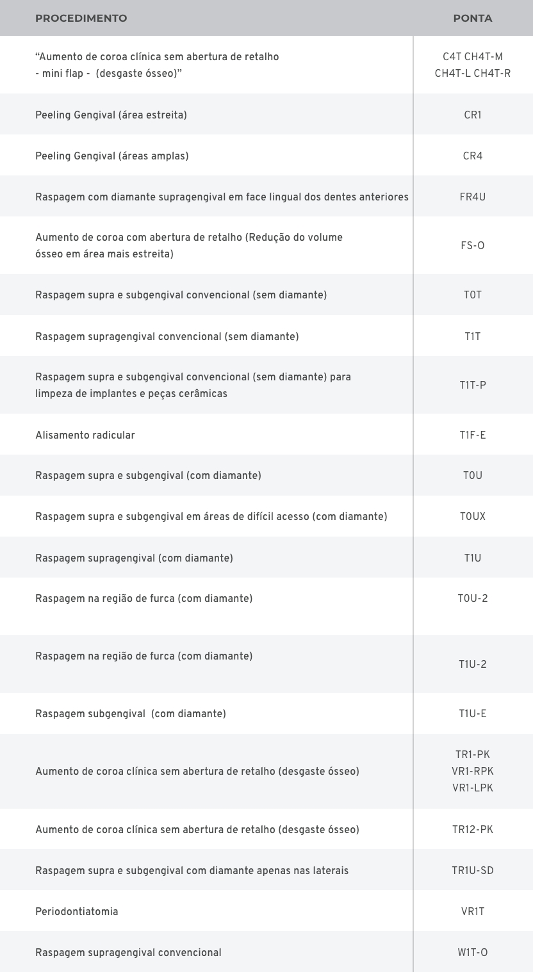Image resolution: width=533 pixels, height=972 pixels.
Task: Click the Peeling Gengival (áreas amplas) row
Action: coord(112,156)
